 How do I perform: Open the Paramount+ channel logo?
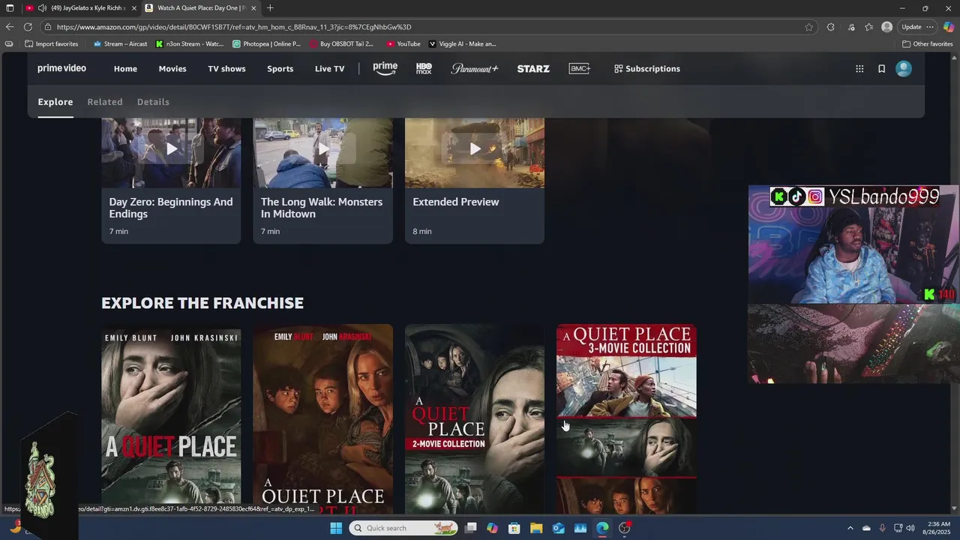(x=474, y=68)
